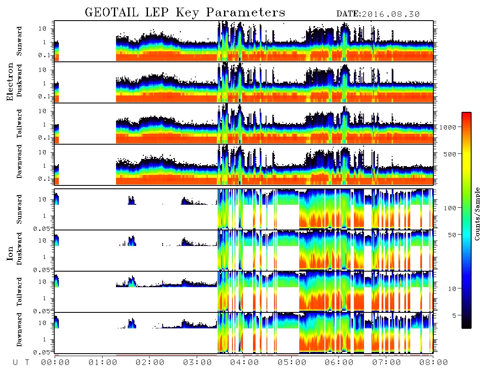Click the Counts/Sample color bar label
The image size is (480, 370).
point(477,214)
